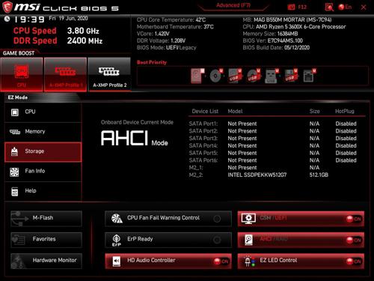Click the Fan Info fan icon

(x=14, y=172)
